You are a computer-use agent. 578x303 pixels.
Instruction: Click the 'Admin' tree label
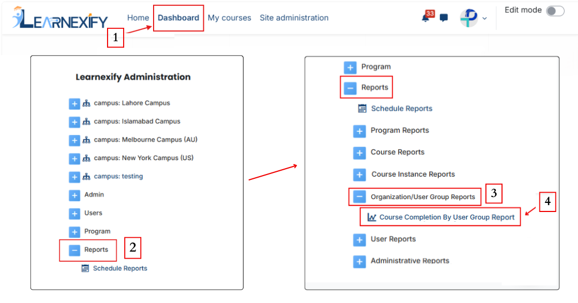[94, 195]
